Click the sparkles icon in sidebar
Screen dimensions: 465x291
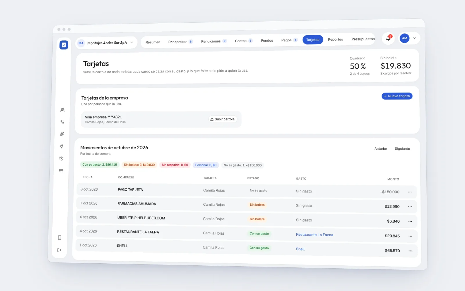(62, 134)
